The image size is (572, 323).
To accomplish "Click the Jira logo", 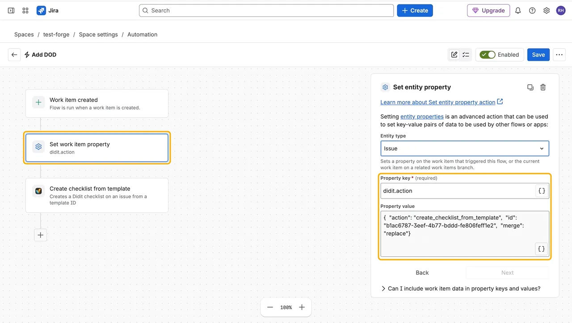I will click(48, 10).
